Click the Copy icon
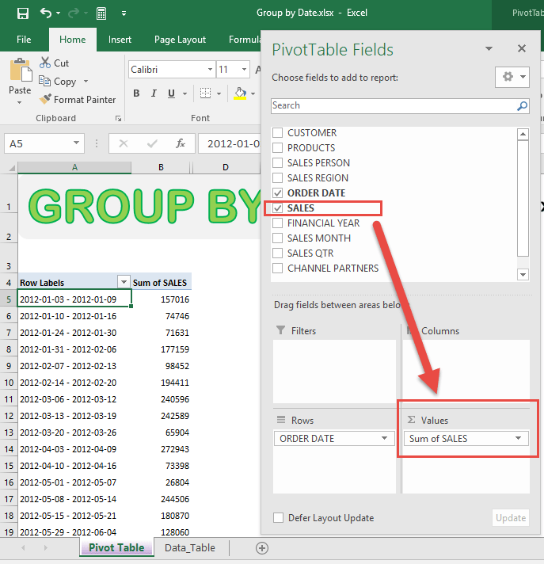Viewport: 544px width, 564px height. [45, 82]
